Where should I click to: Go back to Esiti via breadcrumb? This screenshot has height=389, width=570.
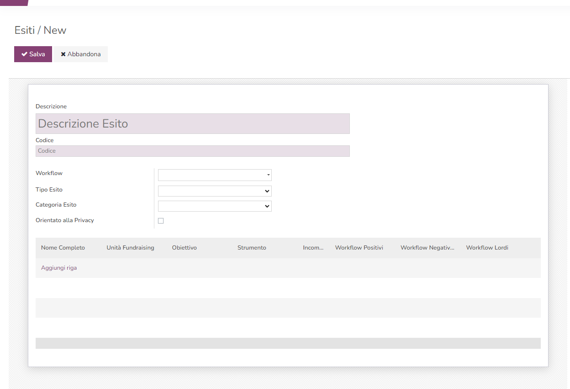coord(24,30)
